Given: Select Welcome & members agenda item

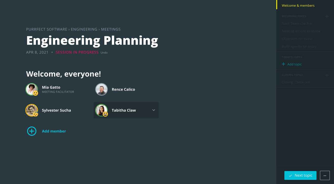Looking at the screenshot, I should click(x=298, y=6).
